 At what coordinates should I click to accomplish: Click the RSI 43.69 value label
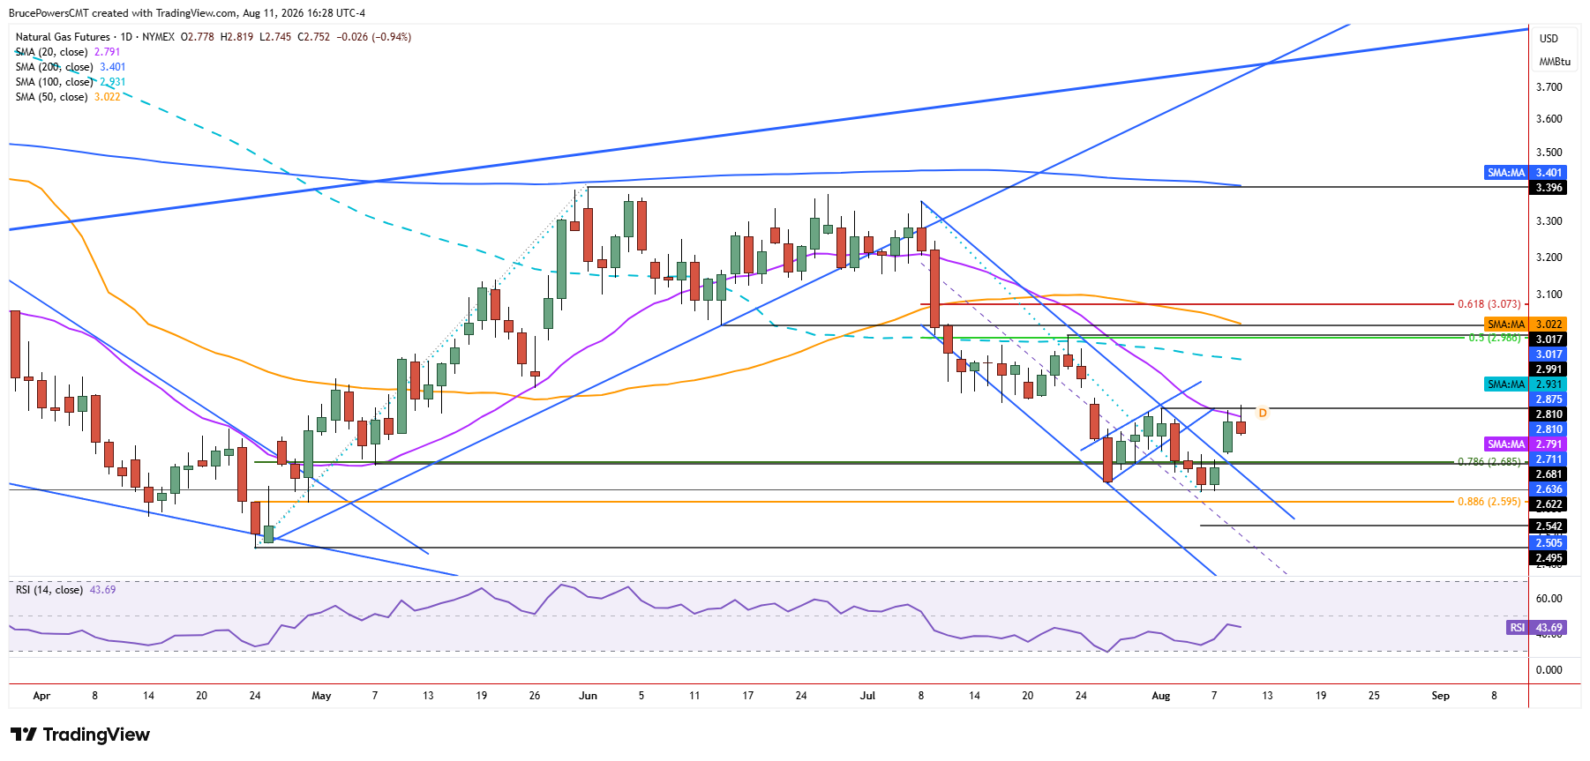pyautogui.click(x=1536, y=628)
